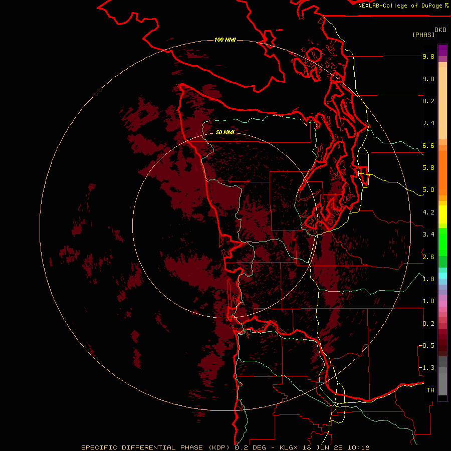Click the -1.3 value on the scale

tap(427, 368)
